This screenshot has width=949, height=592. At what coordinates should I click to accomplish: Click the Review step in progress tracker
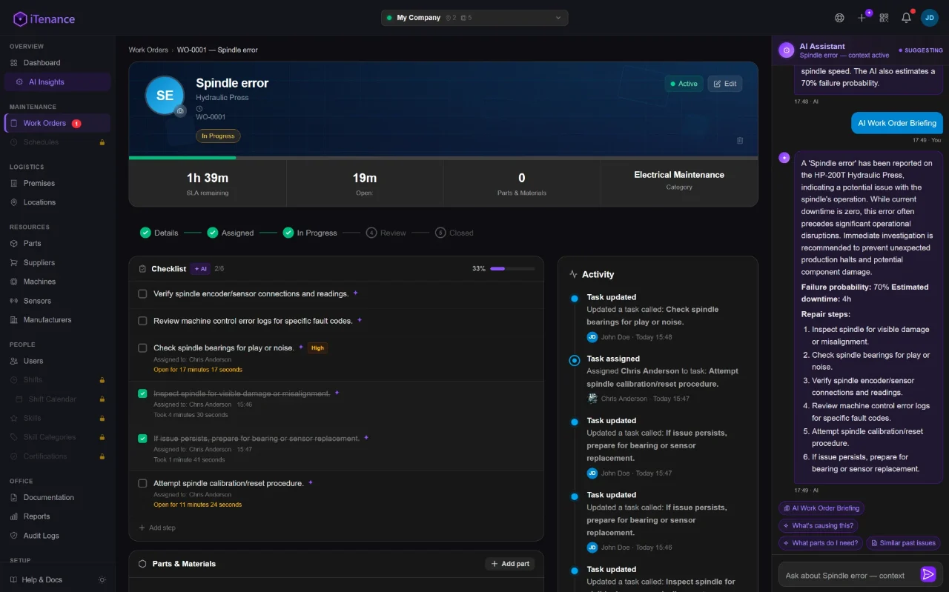pyautogui.click(x=386, y=233)
